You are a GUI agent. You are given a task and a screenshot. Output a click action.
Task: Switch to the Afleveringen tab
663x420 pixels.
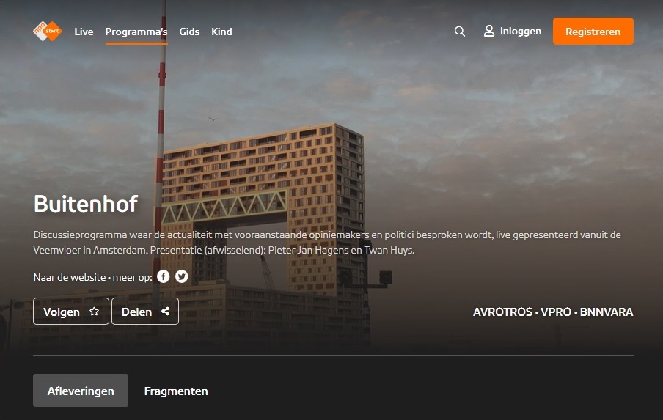(81, 391)
